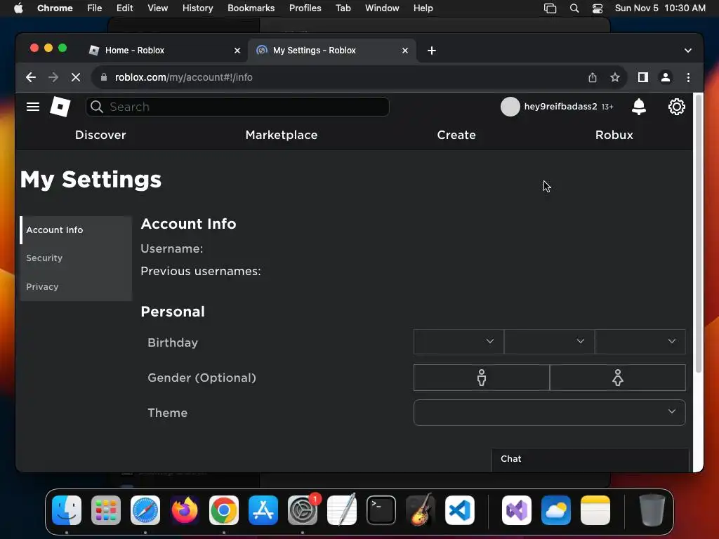Open Google Chrome from the Dock
The width and height of the screenshot is (719, 539).
click(224, 510)
